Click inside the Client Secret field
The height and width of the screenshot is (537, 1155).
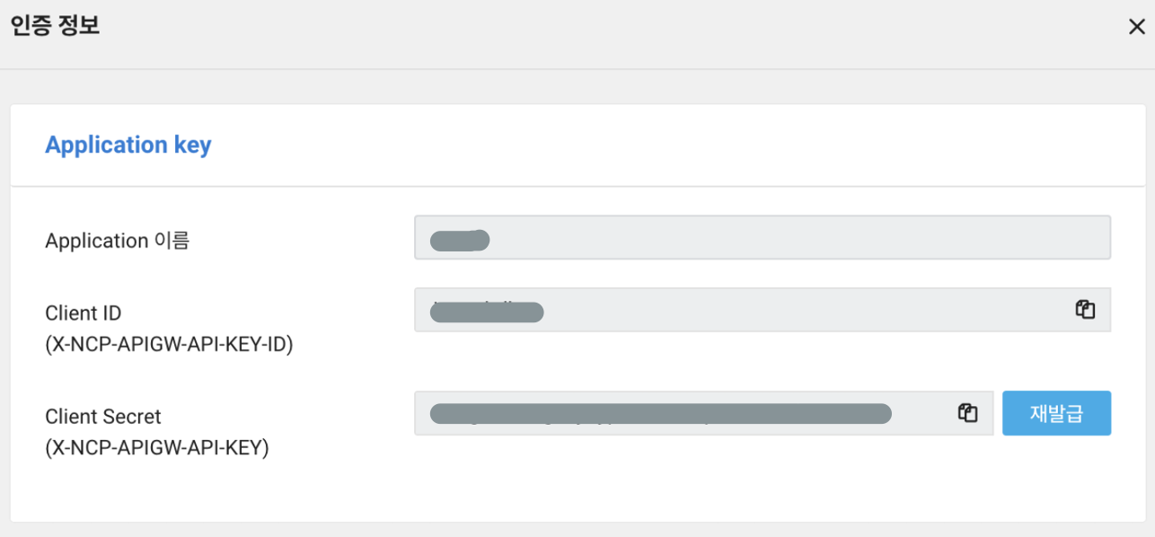pos(703,413)
